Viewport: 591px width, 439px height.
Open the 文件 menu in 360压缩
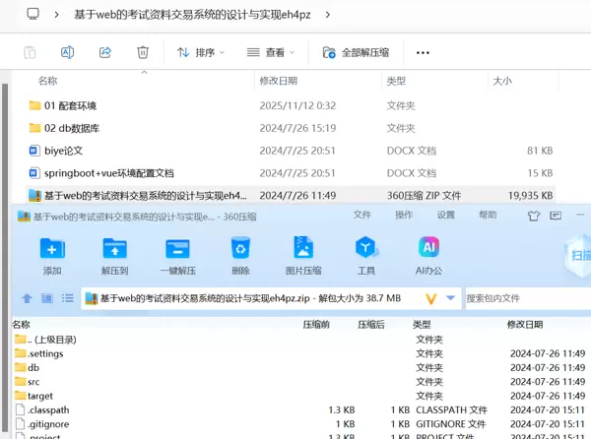[362, 215]
